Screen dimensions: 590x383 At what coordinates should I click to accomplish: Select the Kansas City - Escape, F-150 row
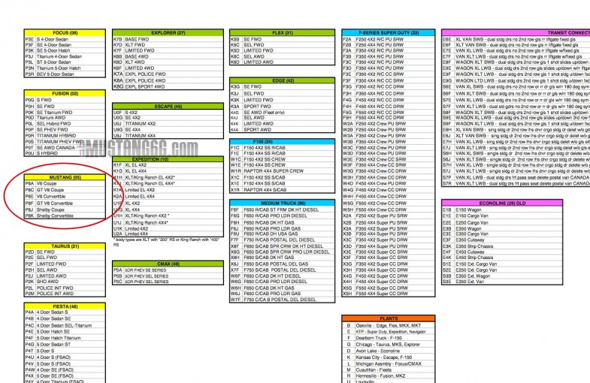click(x=389, y=357)
